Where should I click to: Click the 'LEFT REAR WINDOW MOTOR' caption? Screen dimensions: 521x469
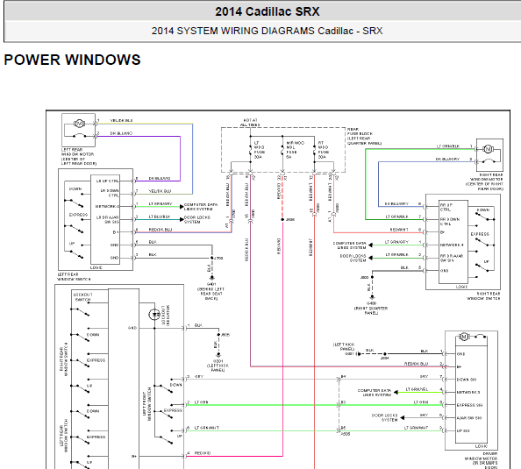click(78, 156)
